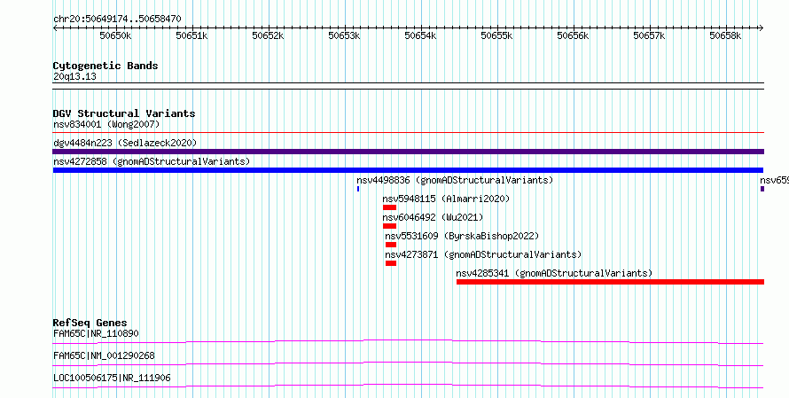Click the magenta LOC100506175|NR_111906 gene line
This screenshot has height=398, width=789.
[408, 386]
